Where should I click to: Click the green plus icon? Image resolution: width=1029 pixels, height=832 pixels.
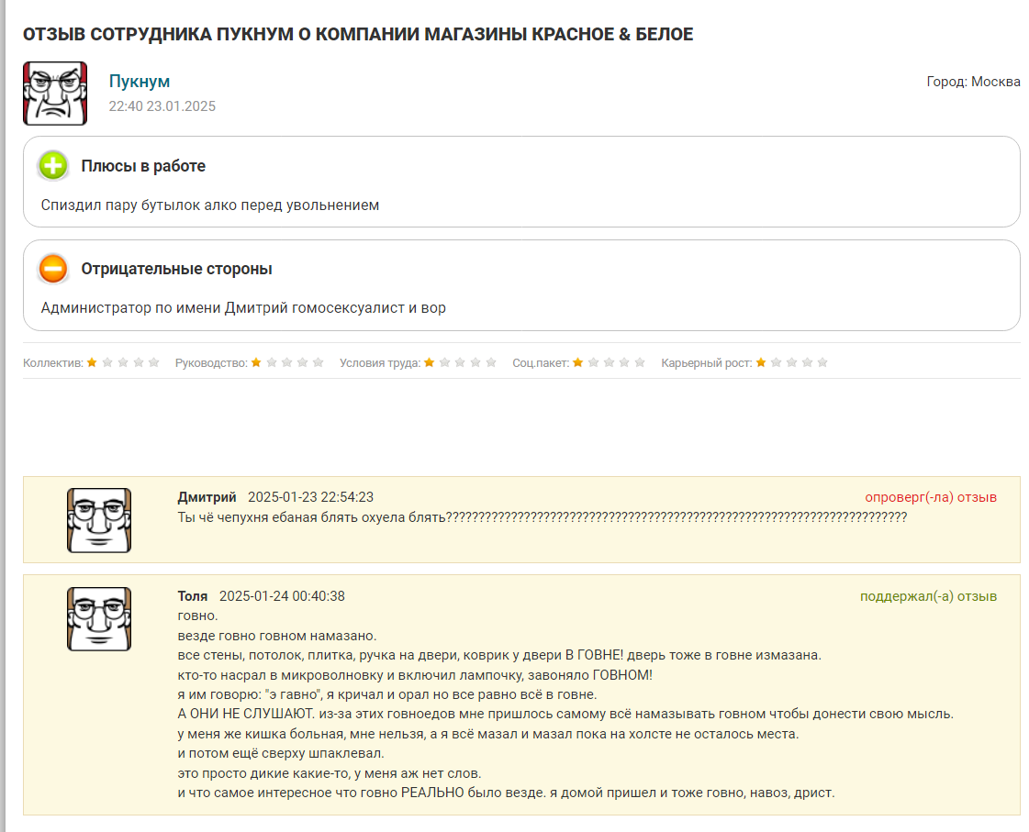[53, 165]
